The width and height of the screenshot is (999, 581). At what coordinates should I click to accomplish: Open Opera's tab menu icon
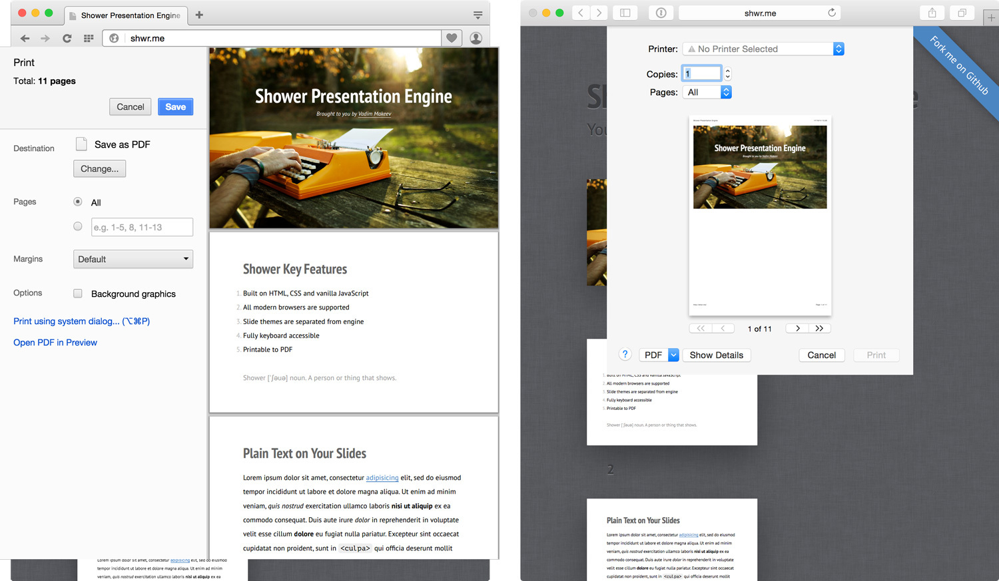coord(478,15)
